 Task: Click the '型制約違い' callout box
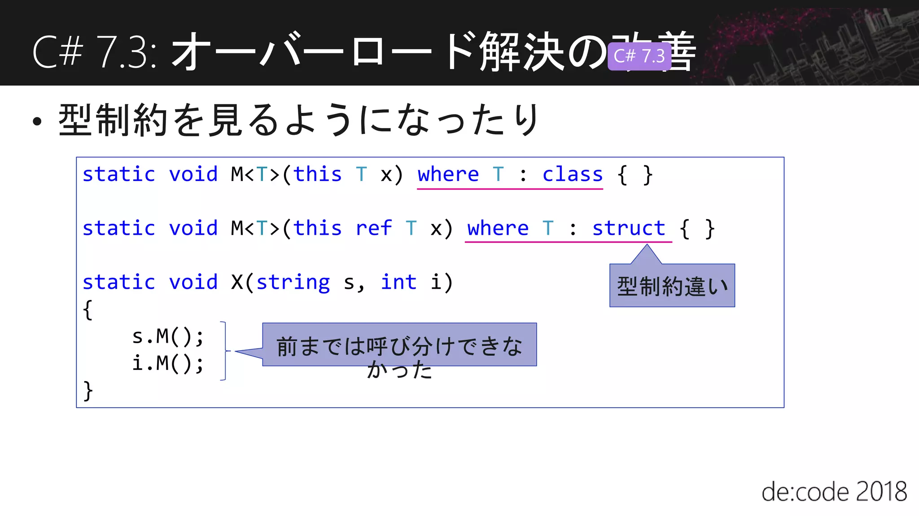[x=672, y=285]
